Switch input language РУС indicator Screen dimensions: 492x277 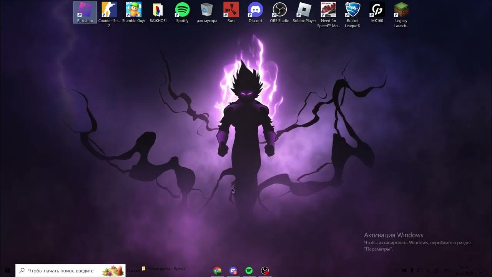(447, 270)
